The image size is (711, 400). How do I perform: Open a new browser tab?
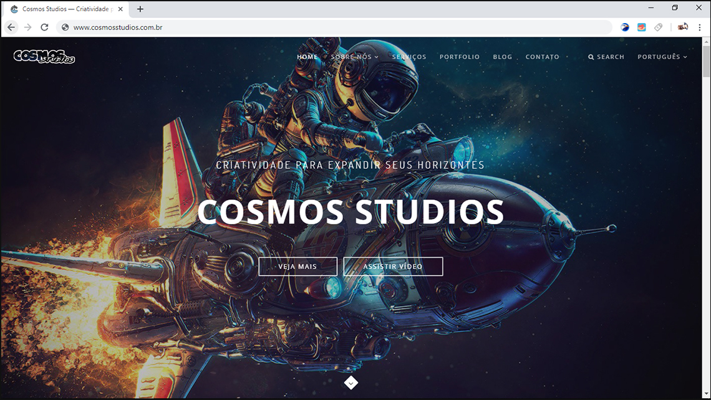click(x=140, y=9)
